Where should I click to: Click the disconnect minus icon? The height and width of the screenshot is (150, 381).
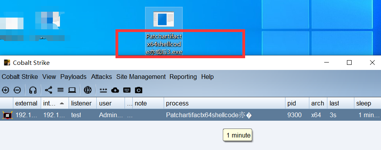point(17,90)
